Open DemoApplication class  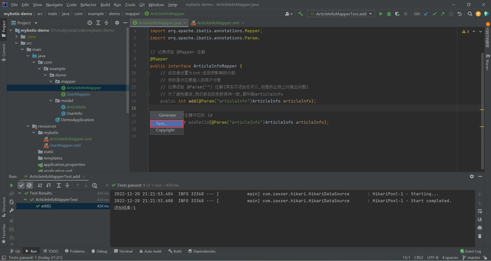77,120
